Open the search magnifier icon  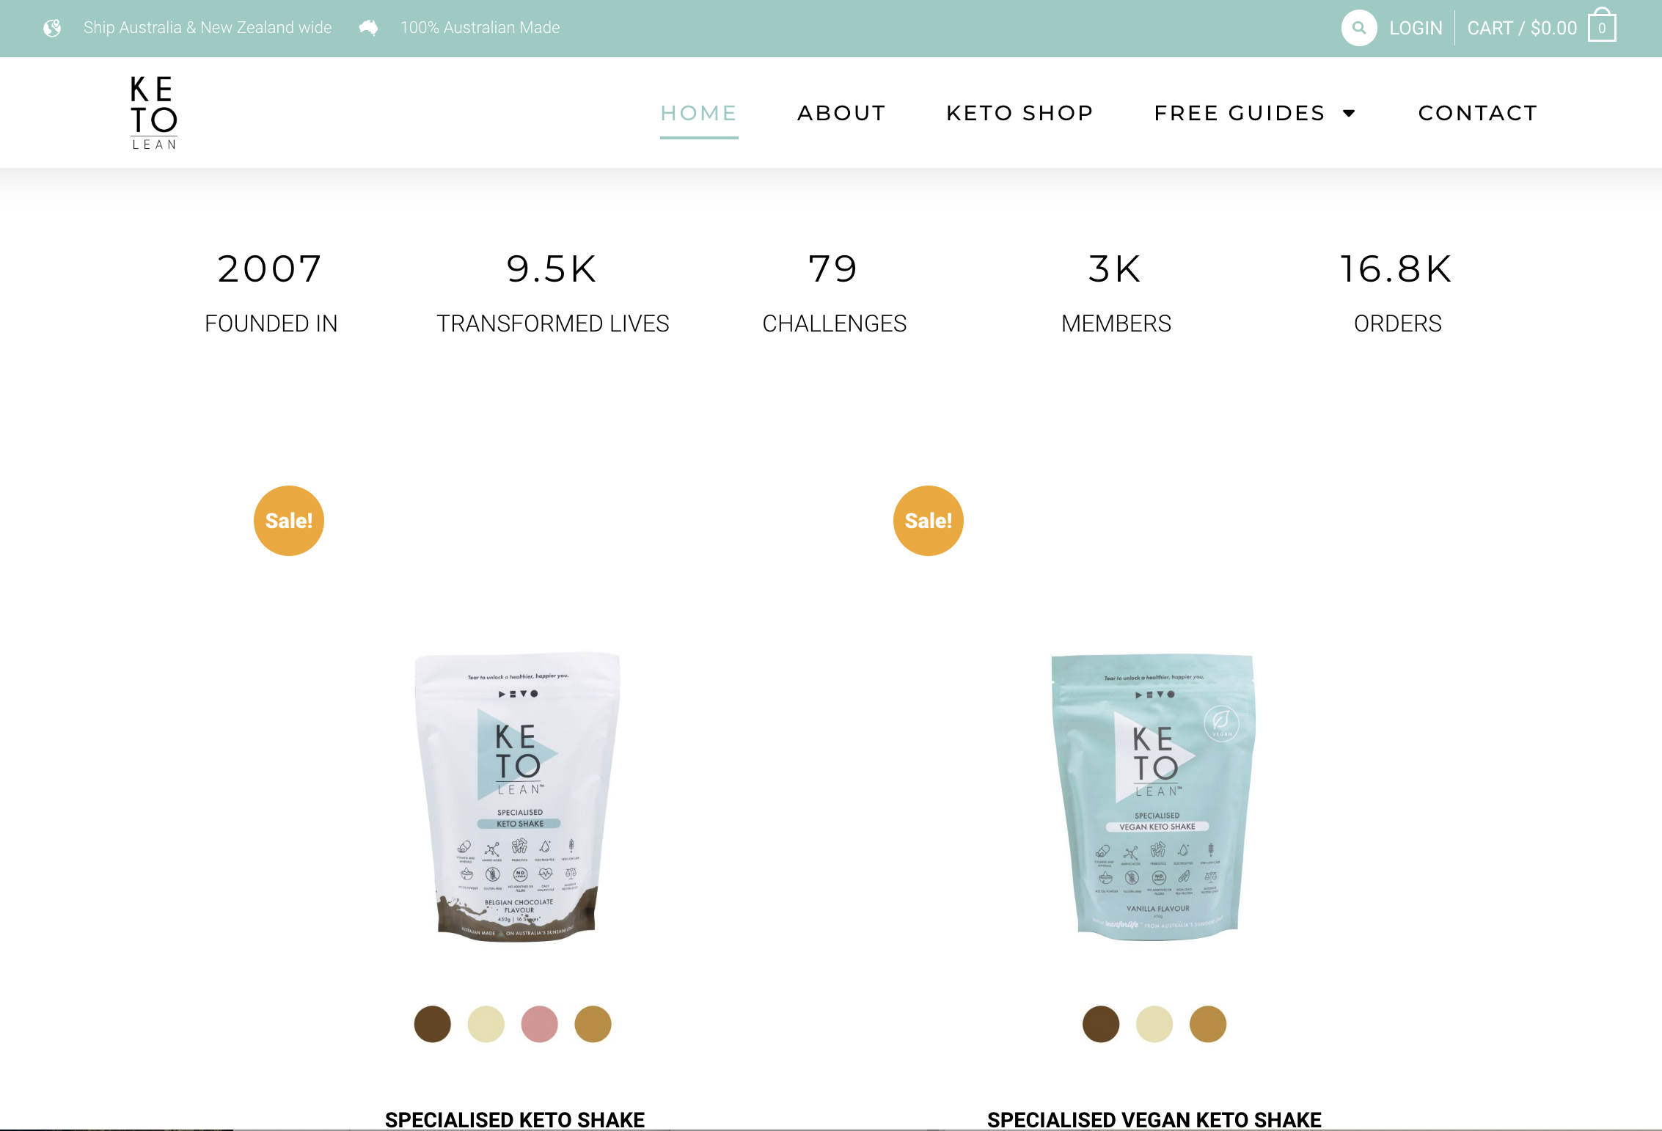point(1358,28)
